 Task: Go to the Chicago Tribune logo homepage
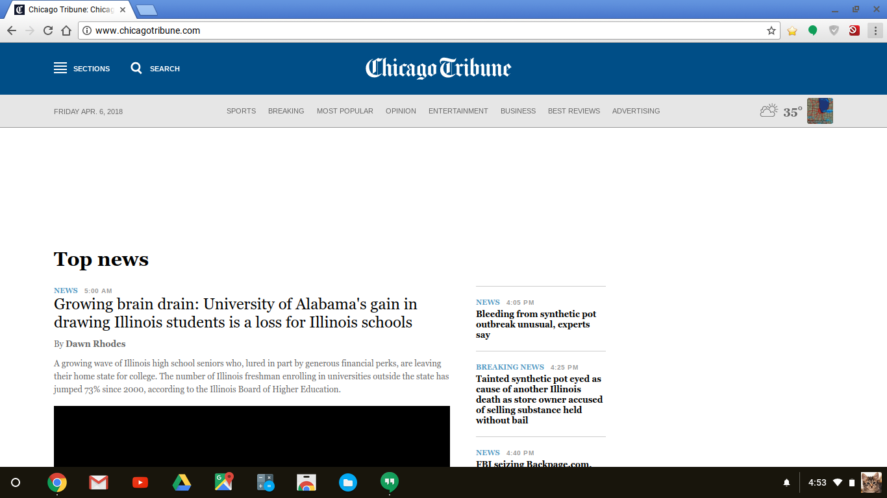(x=438, y=68)
